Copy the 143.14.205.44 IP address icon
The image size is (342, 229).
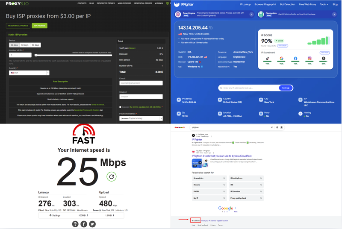[211, 28]
